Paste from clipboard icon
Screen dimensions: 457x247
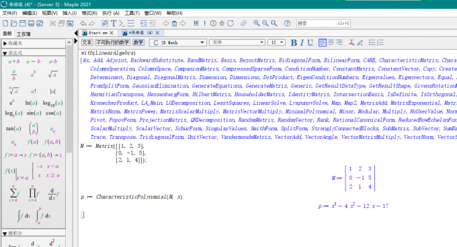click(70, 23)
